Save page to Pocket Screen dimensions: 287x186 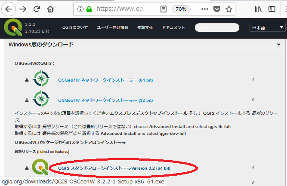(x=217, y=9)
